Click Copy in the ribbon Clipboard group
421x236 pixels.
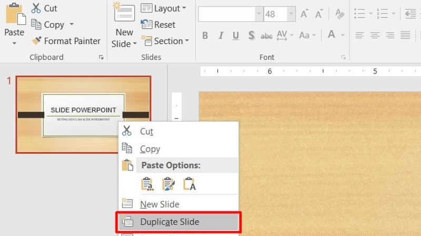pyautogui.click(x=47, y=25)
